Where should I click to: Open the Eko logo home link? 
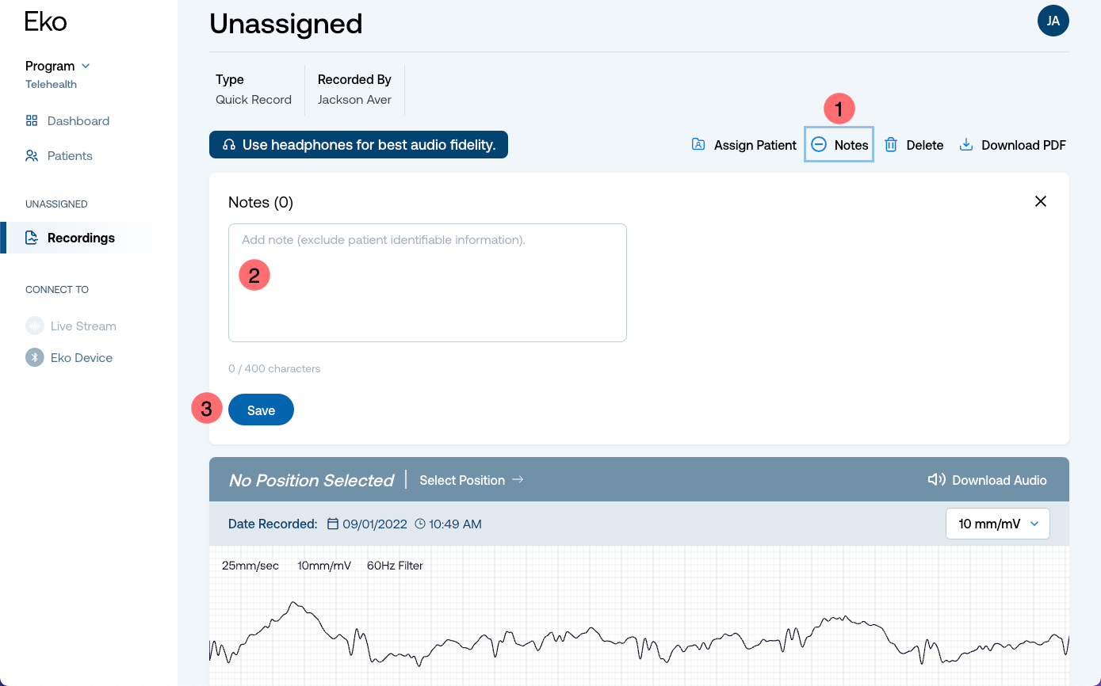click(46, 21)
